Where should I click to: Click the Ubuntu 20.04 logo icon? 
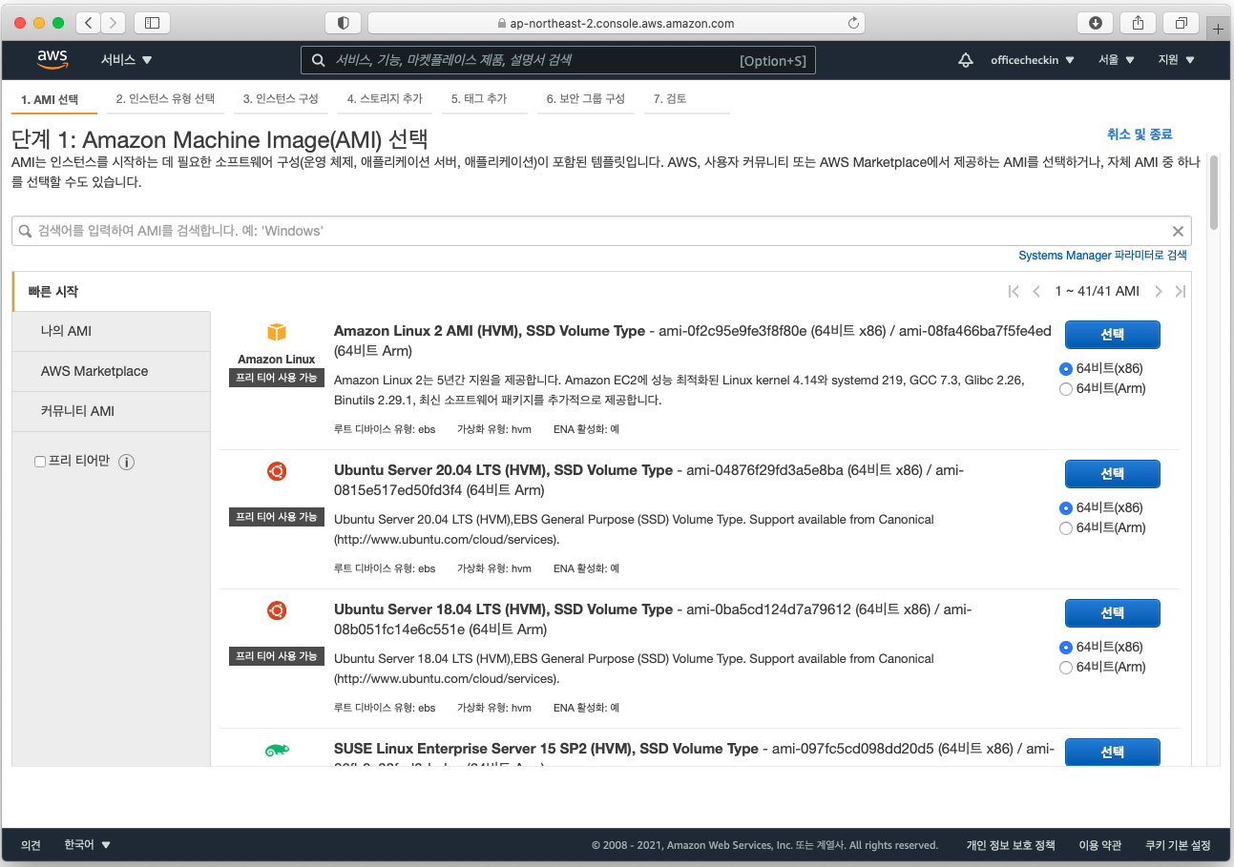276,471
